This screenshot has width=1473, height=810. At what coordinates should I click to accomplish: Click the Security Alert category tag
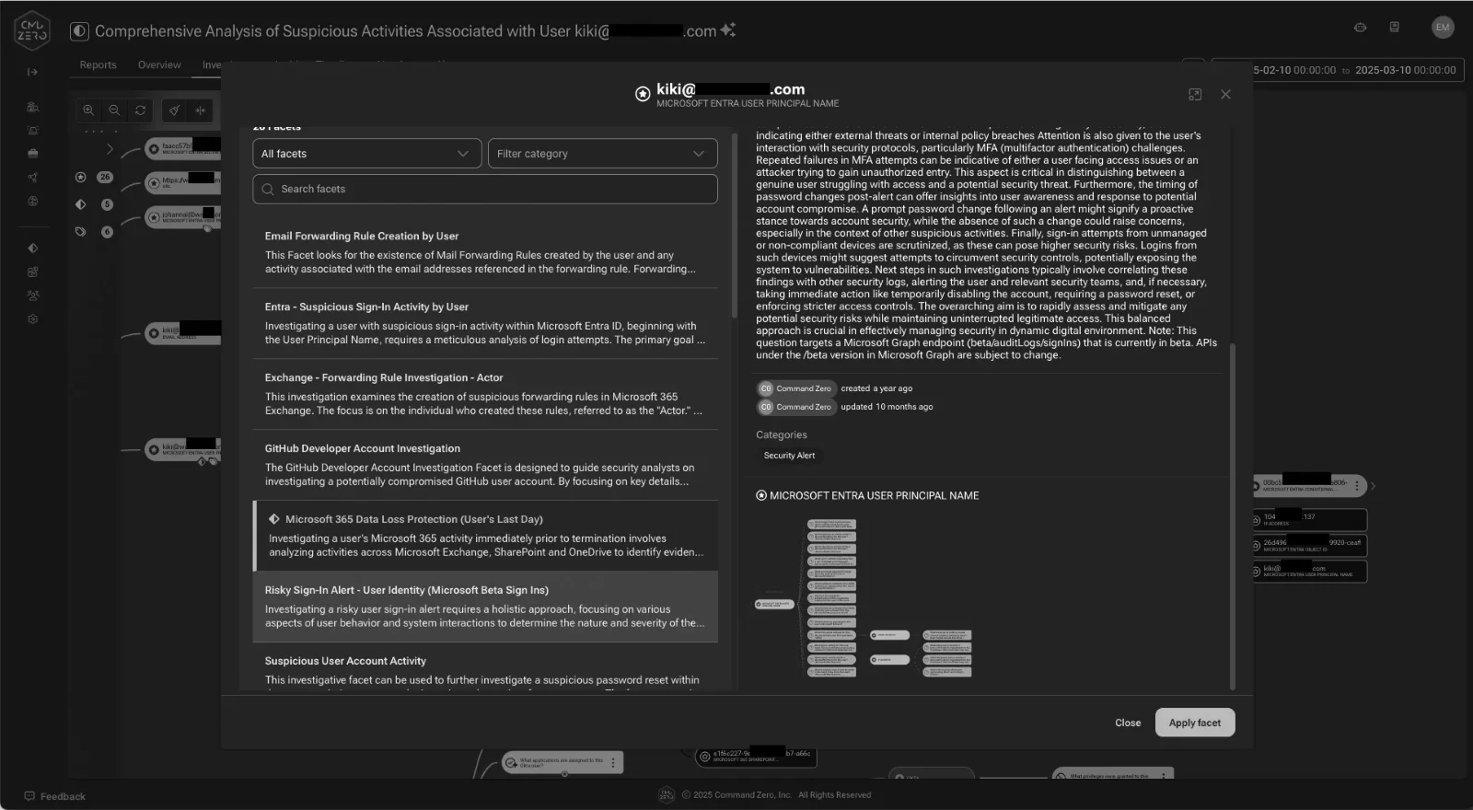point(789,456)
